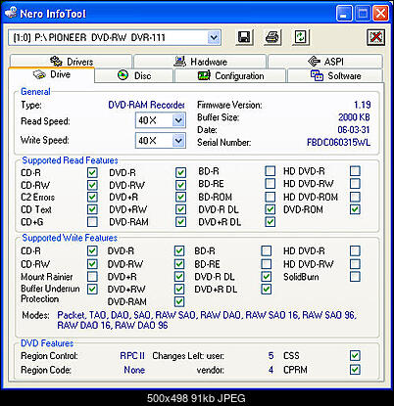
Task: Click the Print icon
Action: coord(272,37)
